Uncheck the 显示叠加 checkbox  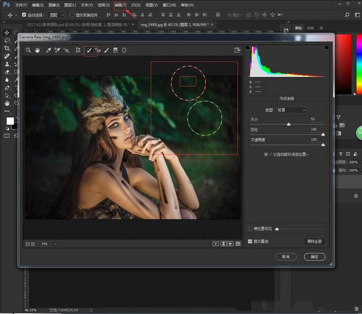click(251, 241)
